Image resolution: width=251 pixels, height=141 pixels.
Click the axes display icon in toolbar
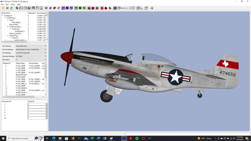click(142, 8)
